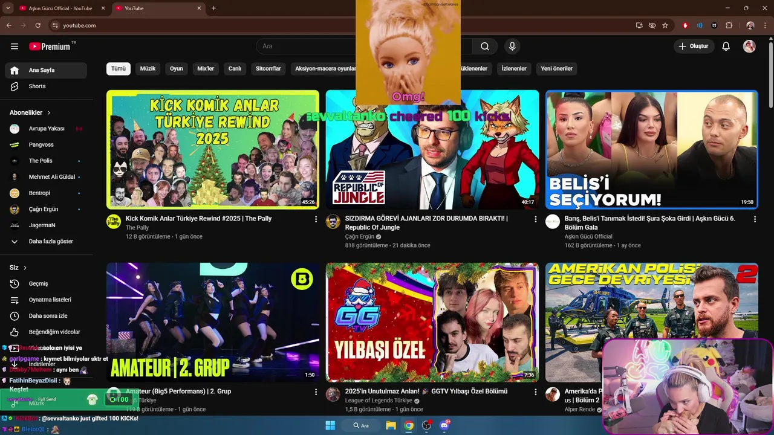The width and height of the screenshot is (774, 435).
Task: Open Windows Start menu
Action: (330, 425)
